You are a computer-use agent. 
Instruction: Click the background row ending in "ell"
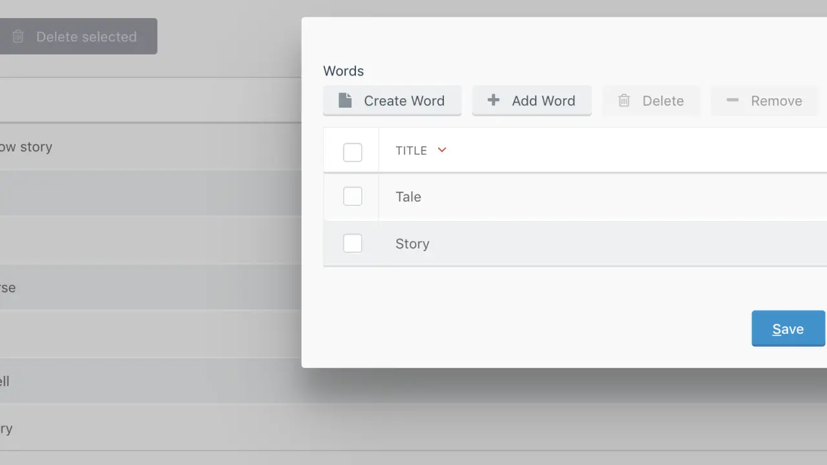5,382
